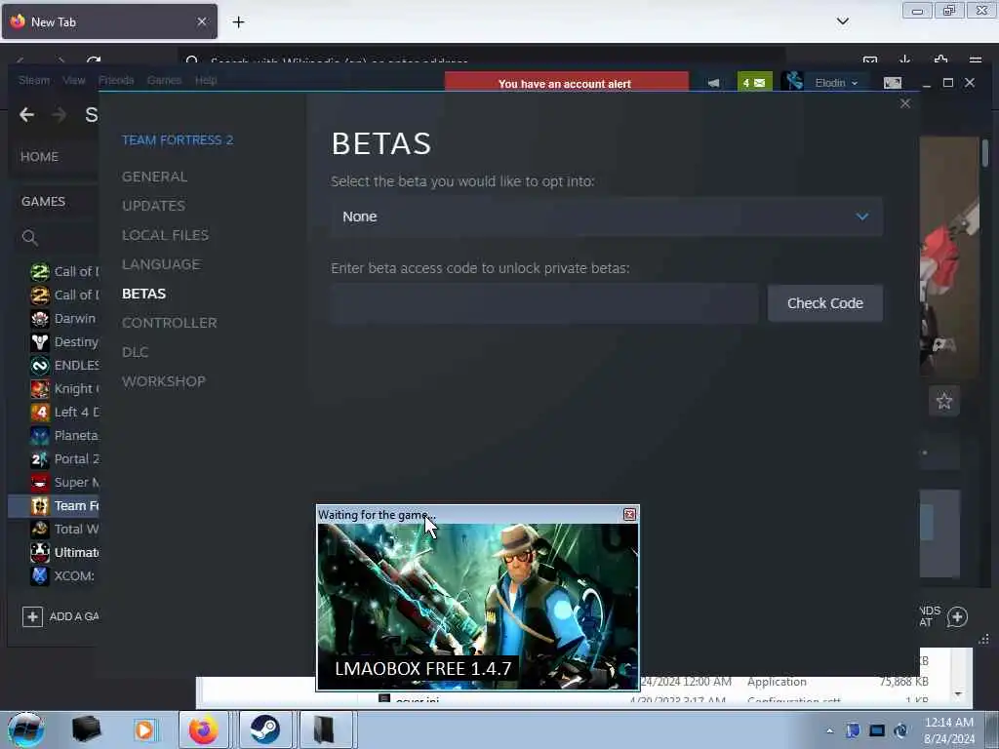Open Friends chat plus icon
This screenshot has height=749, width=999.
pos(957,616)
